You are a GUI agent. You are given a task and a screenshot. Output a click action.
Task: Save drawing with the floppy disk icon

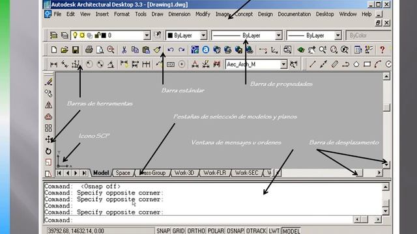click(x=76, y=49)
